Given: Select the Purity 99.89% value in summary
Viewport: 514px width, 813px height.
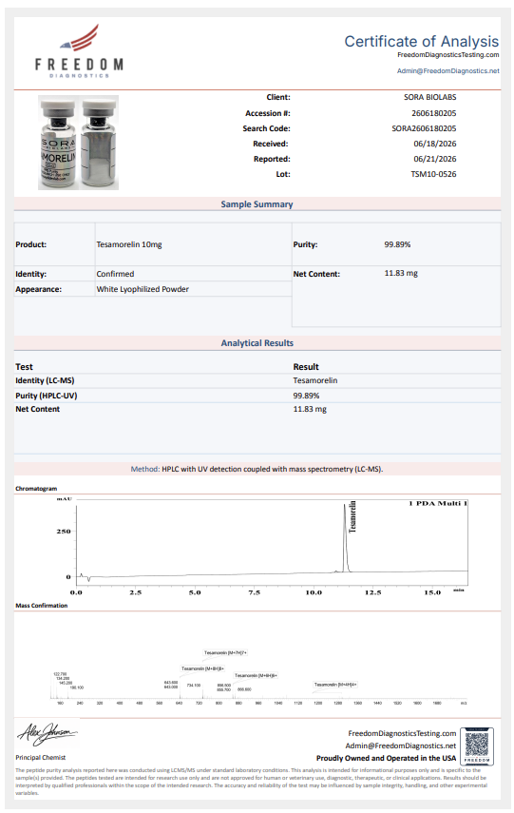Looking at the screenshot, I should click(x=397, y=244).
